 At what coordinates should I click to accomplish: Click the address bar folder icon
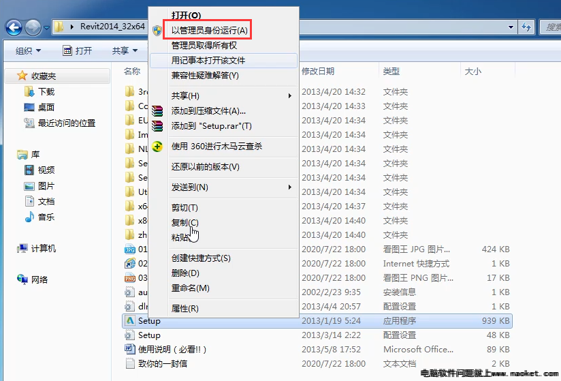point(59,27)
